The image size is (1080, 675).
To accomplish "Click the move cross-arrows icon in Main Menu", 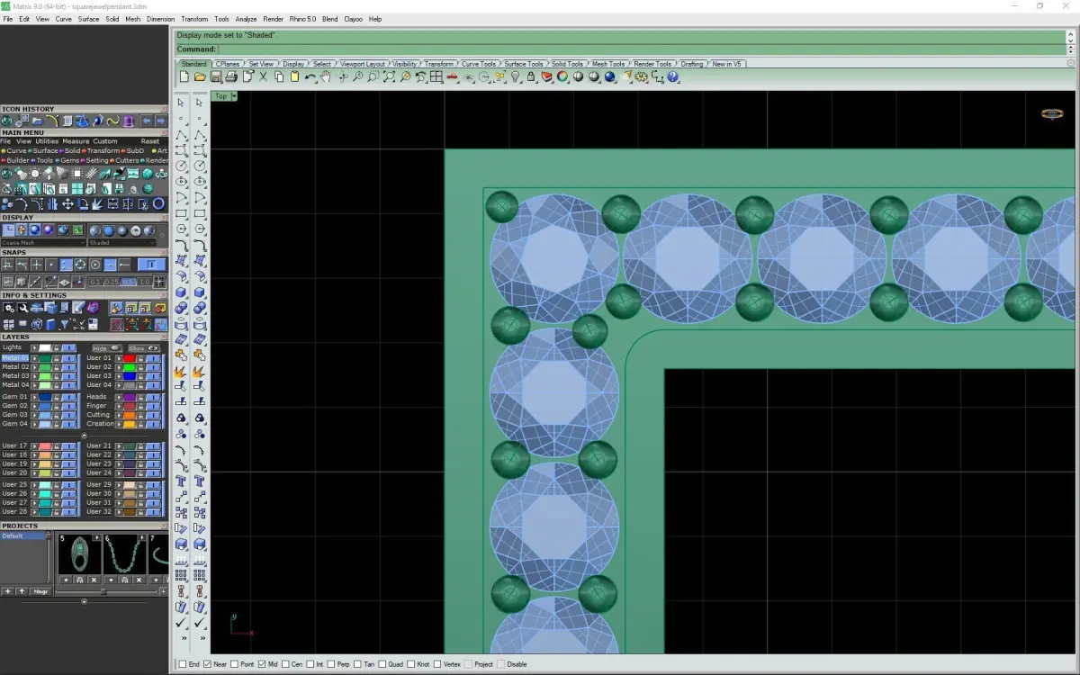I will 67,203.
